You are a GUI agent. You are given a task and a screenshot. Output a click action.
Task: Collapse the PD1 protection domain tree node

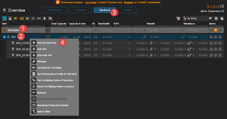(4, 37)
